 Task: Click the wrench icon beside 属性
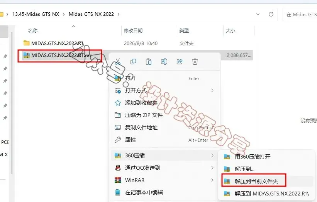118,140
